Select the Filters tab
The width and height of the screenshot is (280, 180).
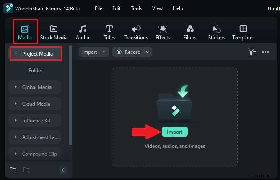[189, 33]
